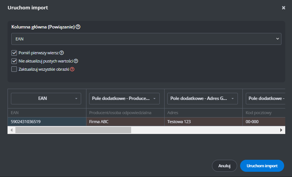The image size is (292, 177).
Task: Click the right scroll arrow of table
Action: coord(281,130)
